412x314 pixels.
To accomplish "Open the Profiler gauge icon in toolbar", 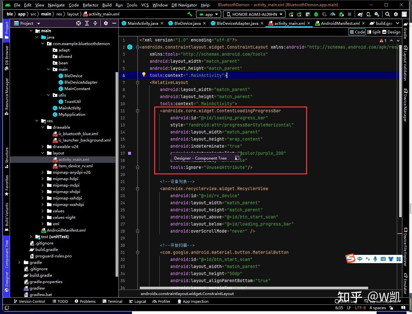I will (x=333, y=14).
